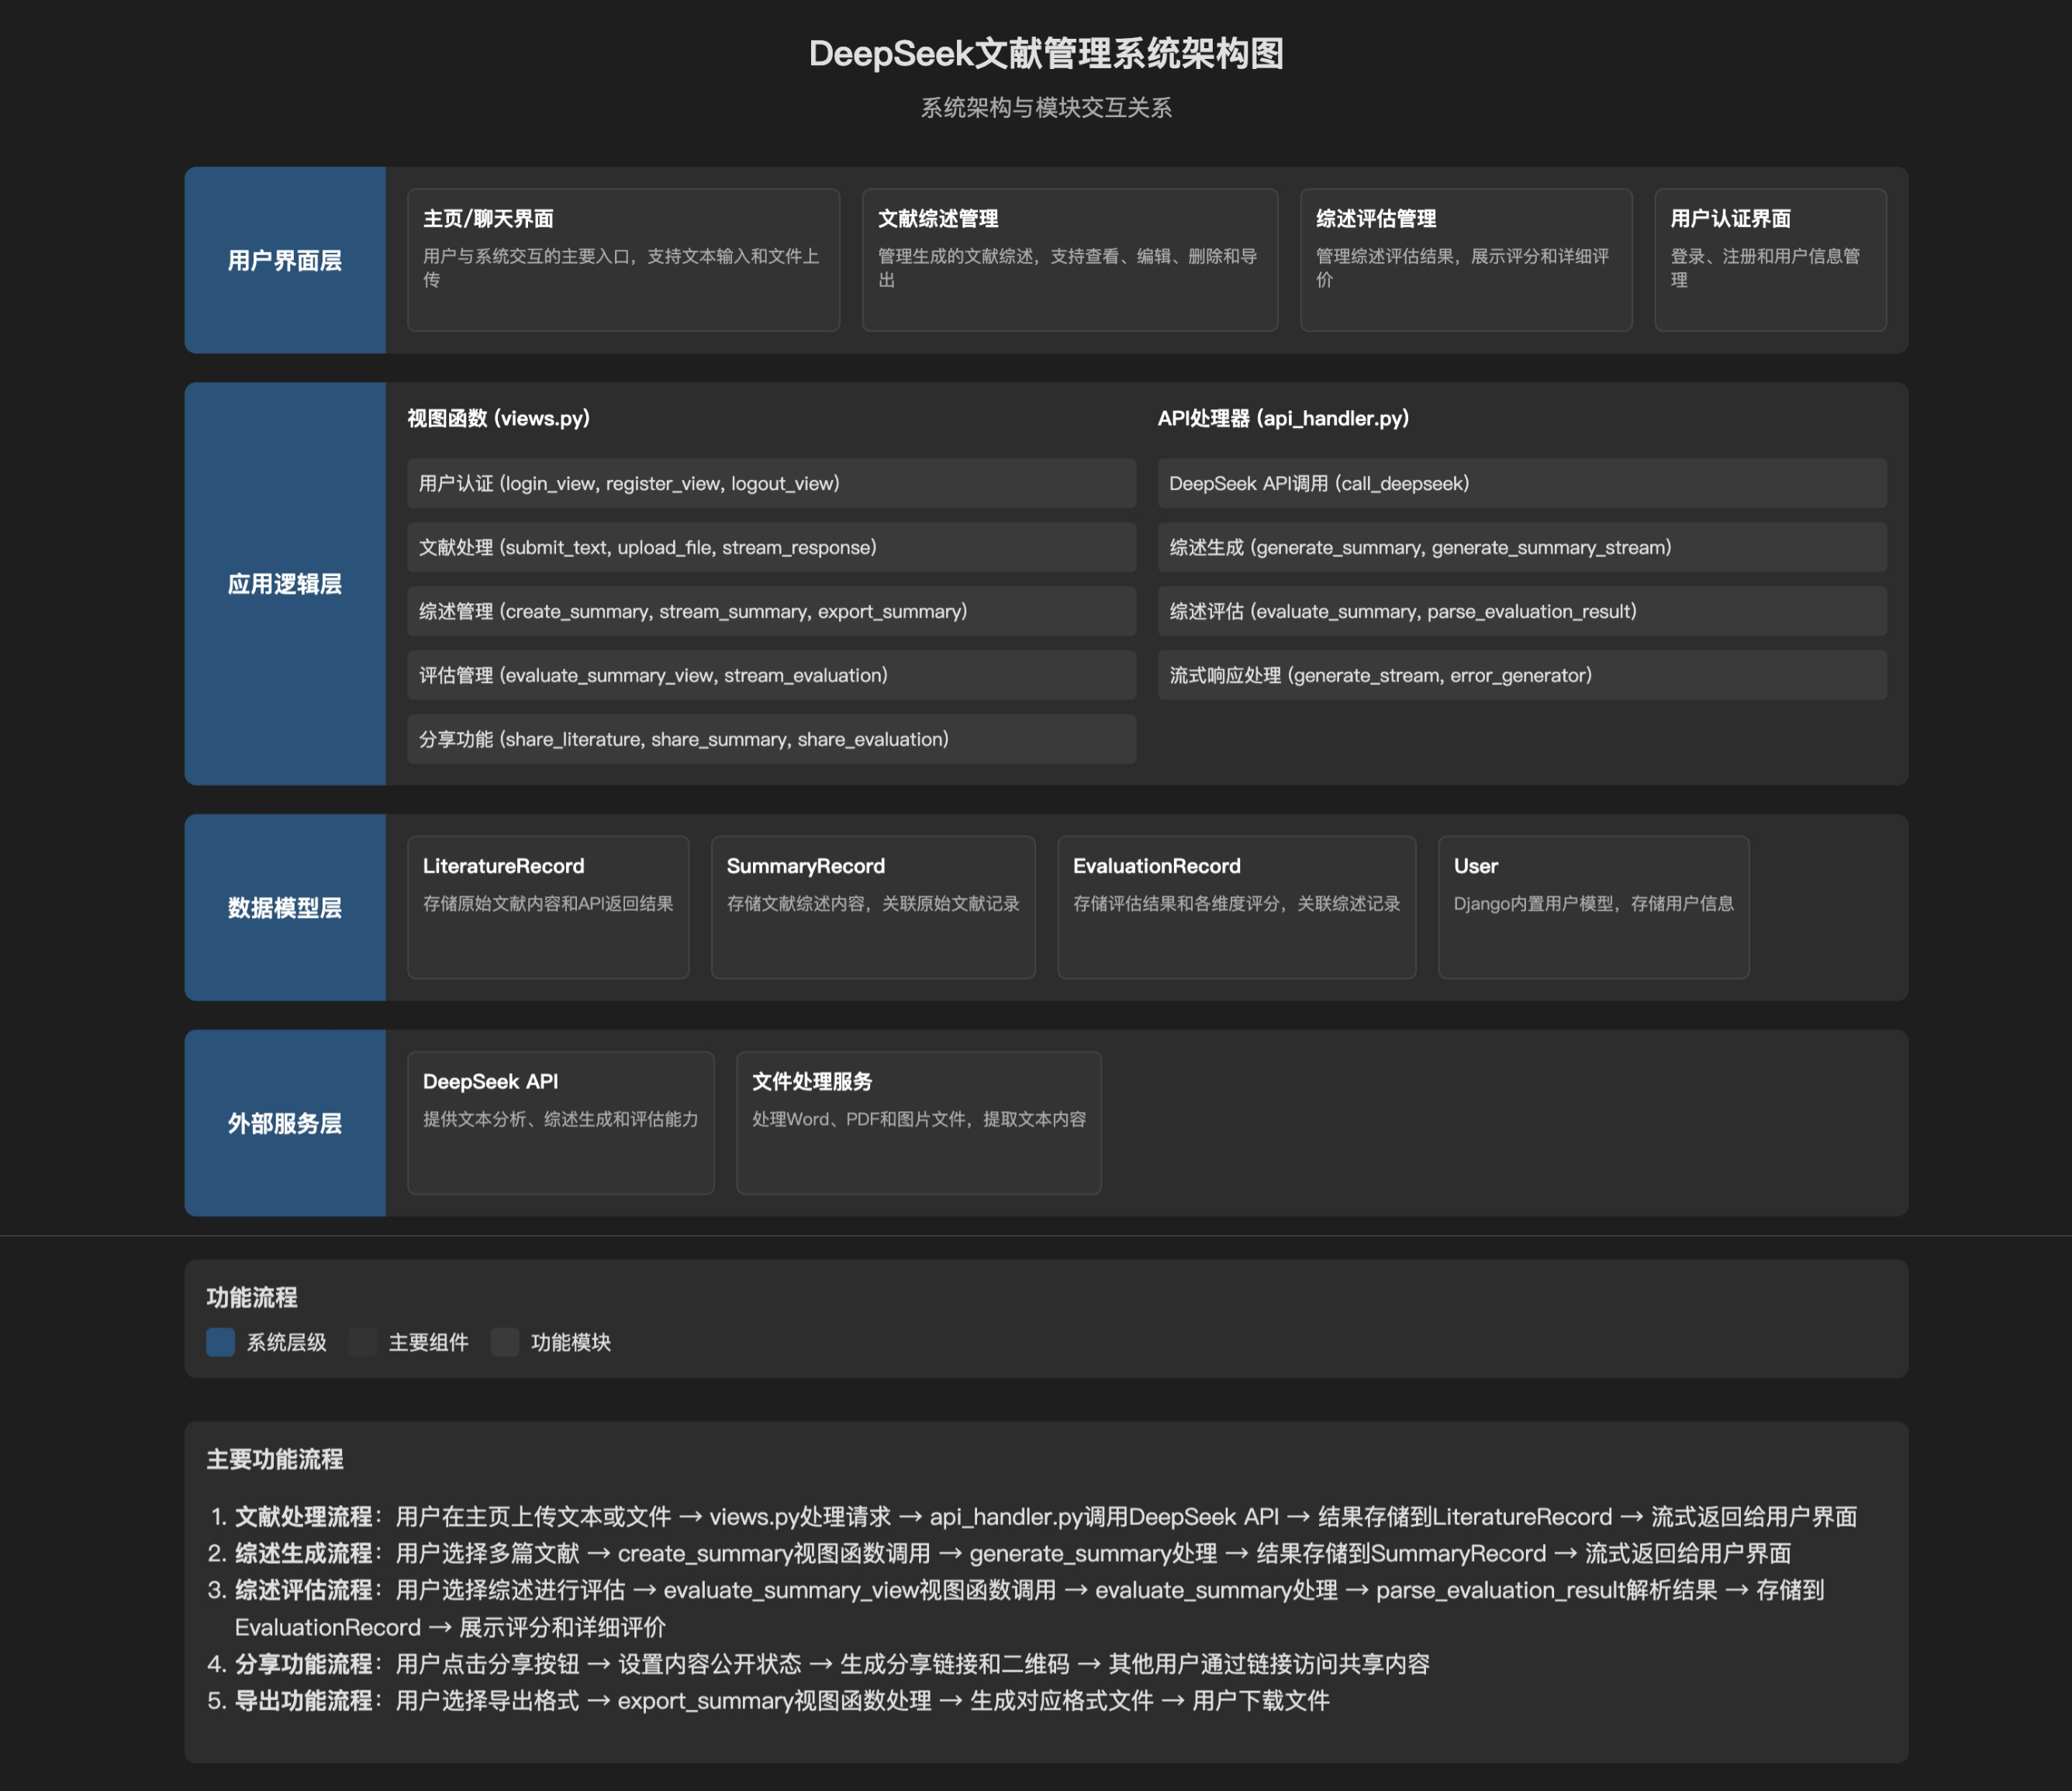This screenshot has width=2072, height=1791.
Task: Click the API处理器 (api_handler.py) heading
Action: [1283, 418]
